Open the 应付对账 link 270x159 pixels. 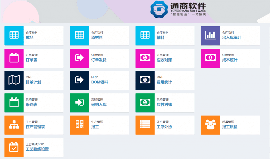(x=164, y=105)
